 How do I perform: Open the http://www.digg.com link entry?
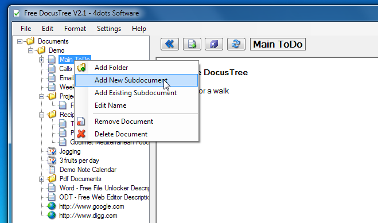88,216
